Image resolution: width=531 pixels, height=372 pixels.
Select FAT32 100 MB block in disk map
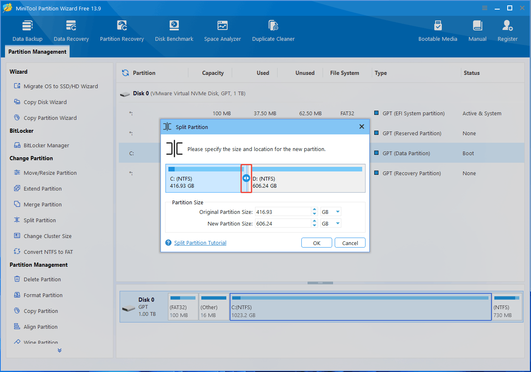tap(183, 307)
